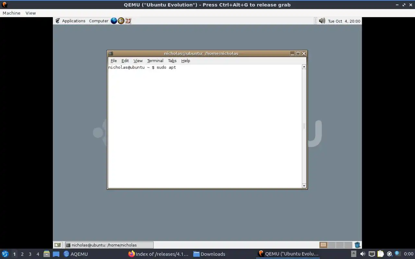Minimize the QEMU window
Viewport: 415px width, 259px height.
click(397, 5)
